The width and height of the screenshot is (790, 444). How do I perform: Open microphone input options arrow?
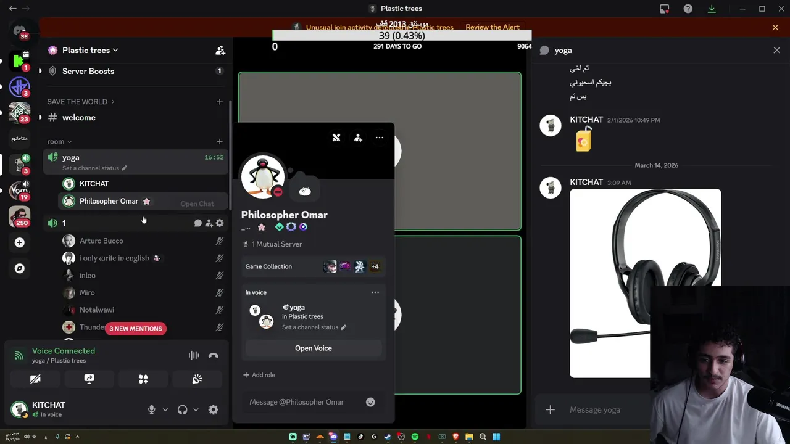(165, 409)
